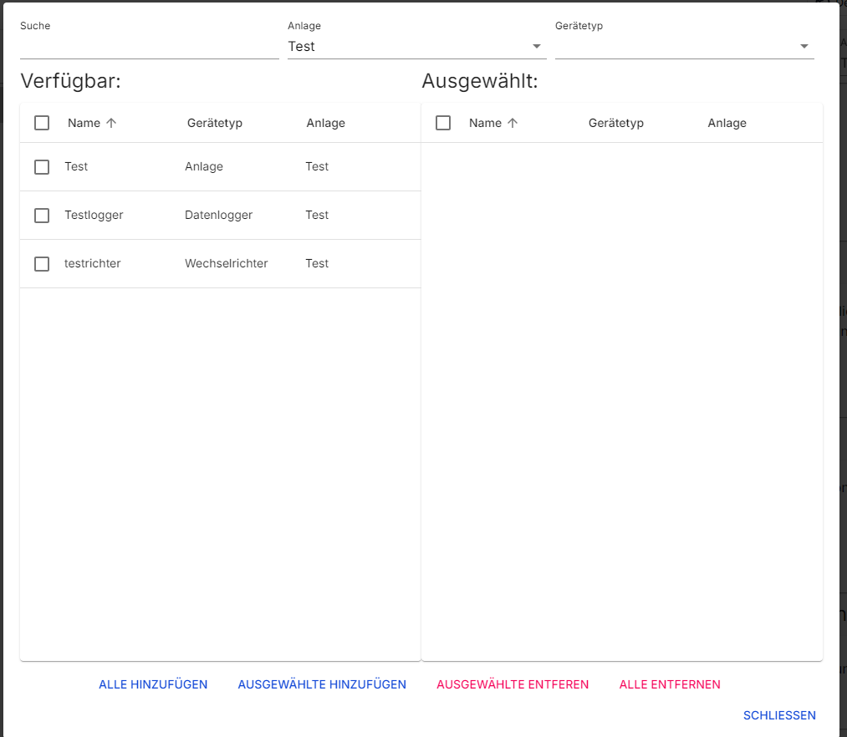Close dialog with SCHLIESSEN button
Image resolution: width=847 pixels, height=737 pixels.
click(779, 715)
